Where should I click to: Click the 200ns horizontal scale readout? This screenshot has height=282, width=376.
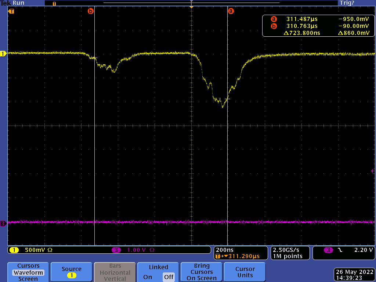[224, 250]
